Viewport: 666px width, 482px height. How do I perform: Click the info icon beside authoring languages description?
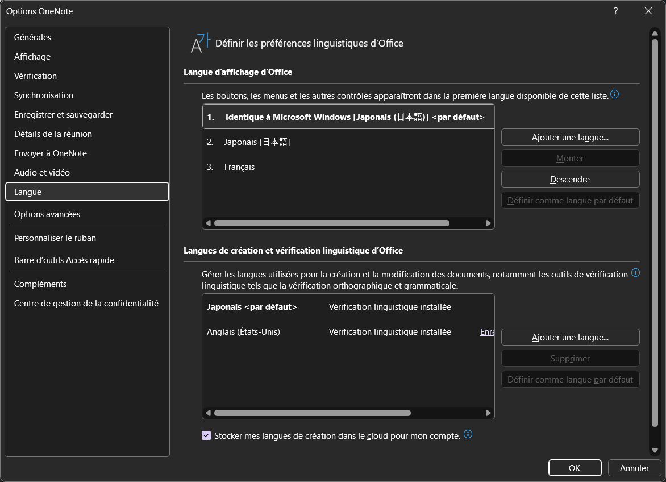(635, 273)
